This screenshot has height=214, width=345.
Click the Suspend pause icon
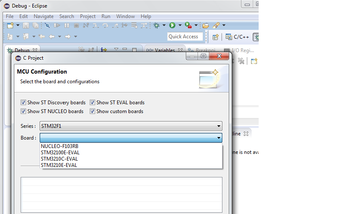tap(67, 26)
